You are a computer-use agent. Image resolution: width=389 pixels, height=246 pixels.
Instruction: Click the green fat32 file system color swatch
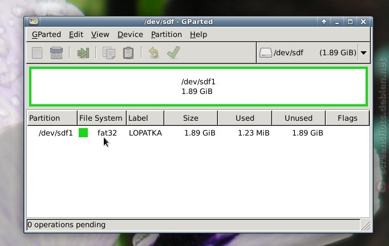83,133
